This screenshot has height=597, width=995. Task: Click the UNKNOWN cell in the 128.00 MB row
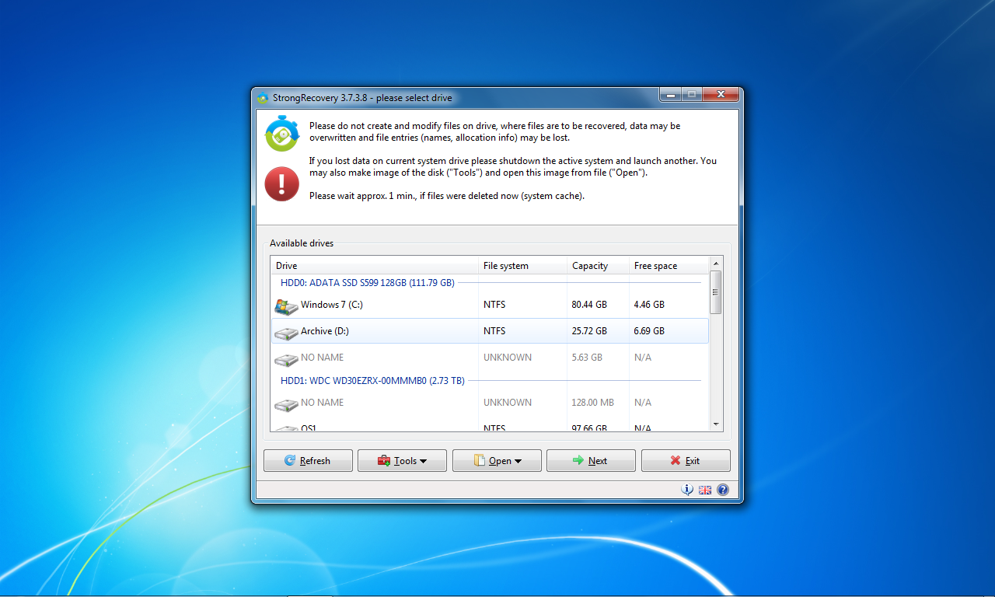[x=508, y=403]
